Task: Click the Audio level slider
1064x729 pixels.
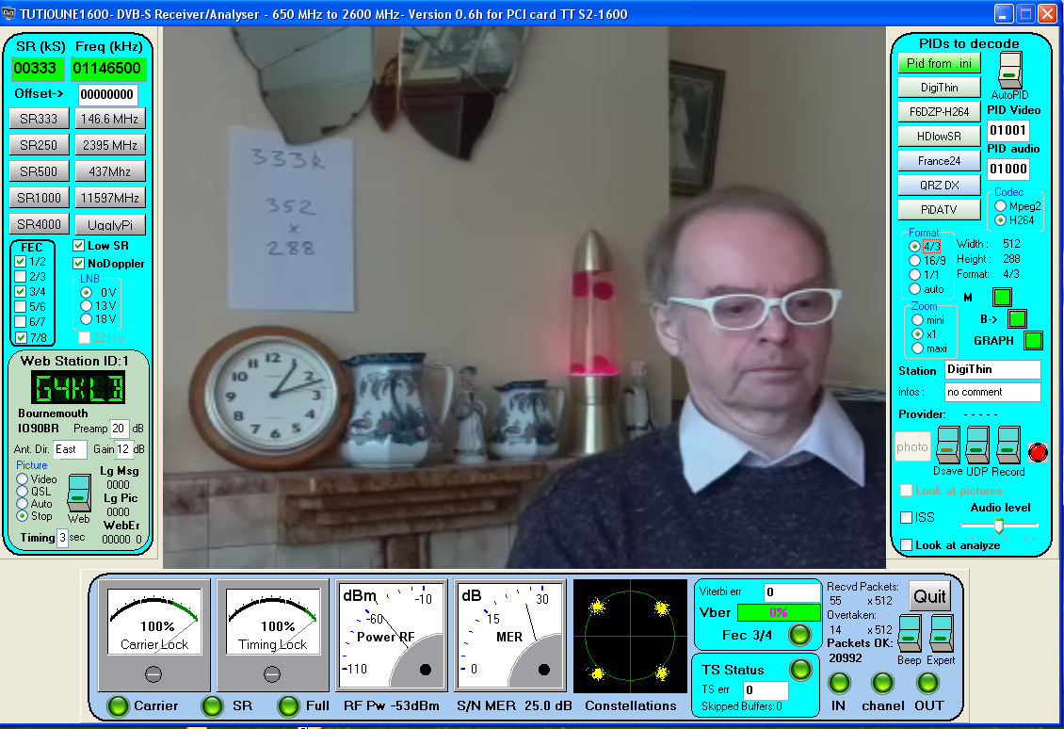Action: (1000, 525)
